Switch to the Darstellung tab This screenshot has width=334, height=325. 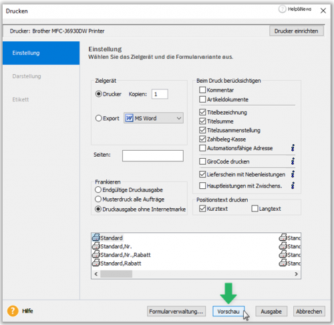coord(27,76)
